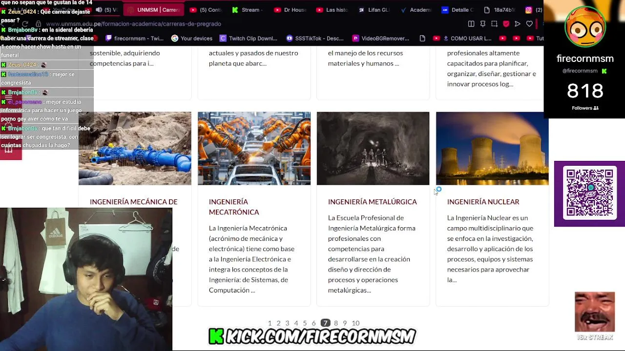Go to pagination page 5

pyautogui.click(x=305, y=323)
